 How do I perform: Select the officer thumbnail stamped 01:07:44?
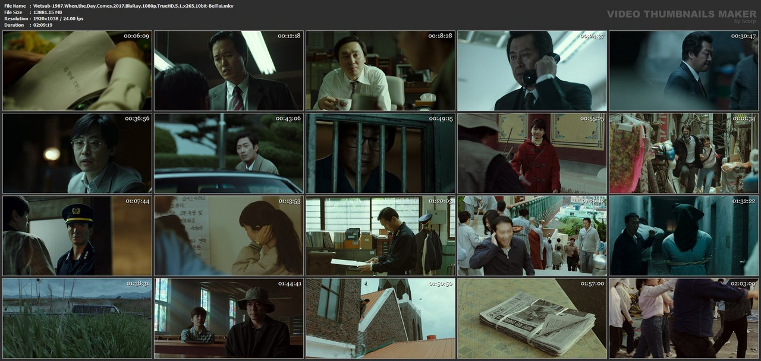(x=77, y=236)
